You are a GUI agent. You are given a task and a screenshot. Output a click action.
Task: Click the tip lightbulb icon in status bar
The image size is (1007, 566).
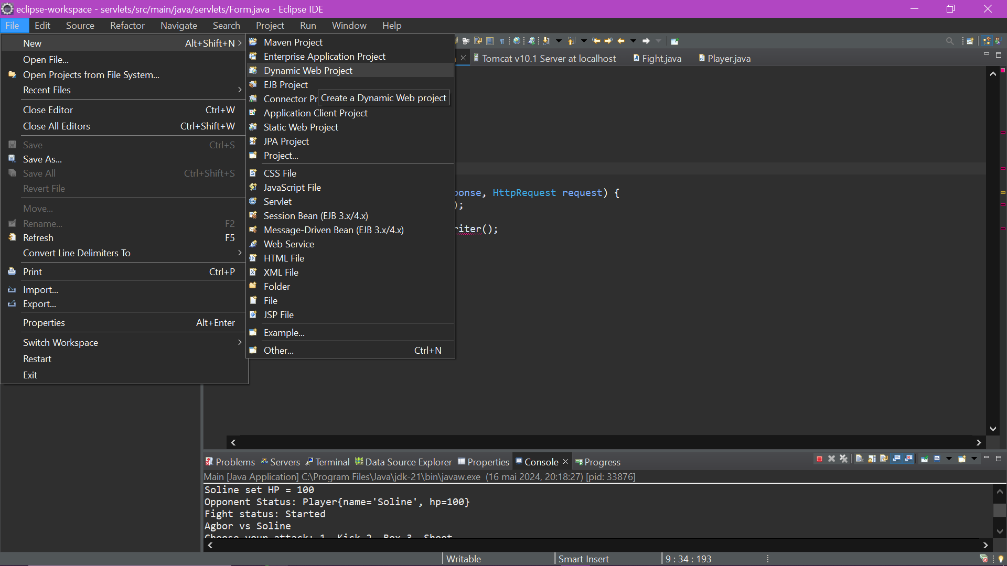[x=1001, y=559]
